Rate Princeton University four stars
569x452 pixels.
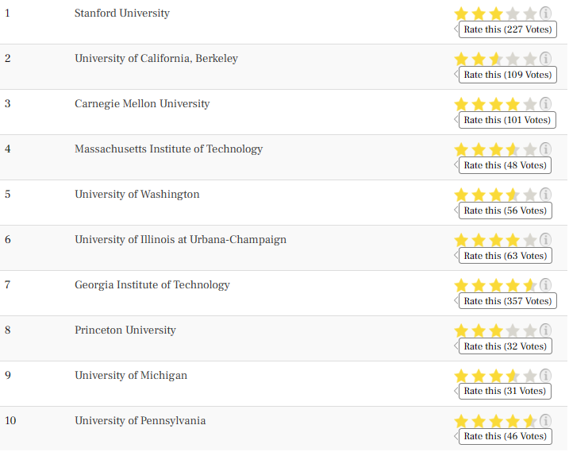[513, 330]
